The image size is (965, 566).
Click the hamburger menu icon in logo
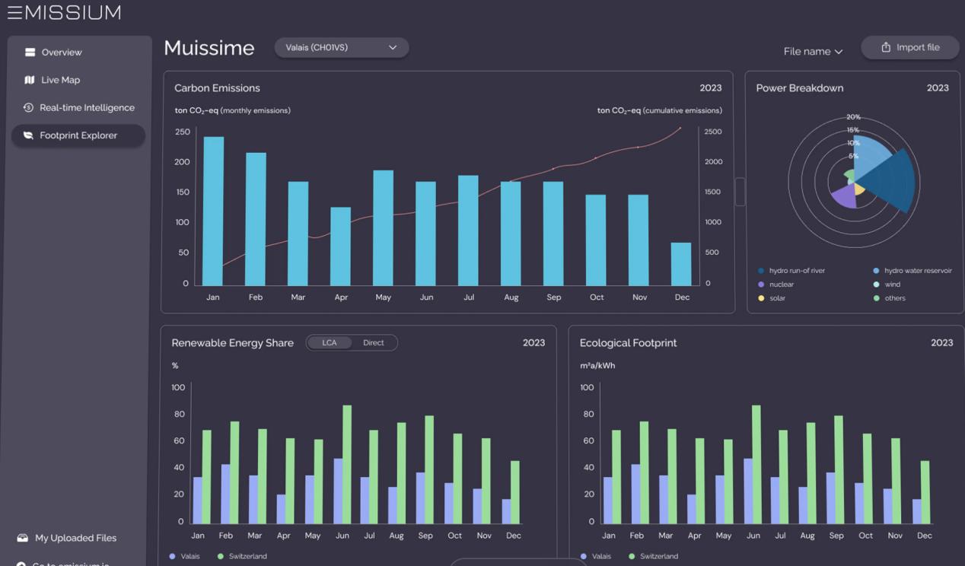[x=14, y=12]
